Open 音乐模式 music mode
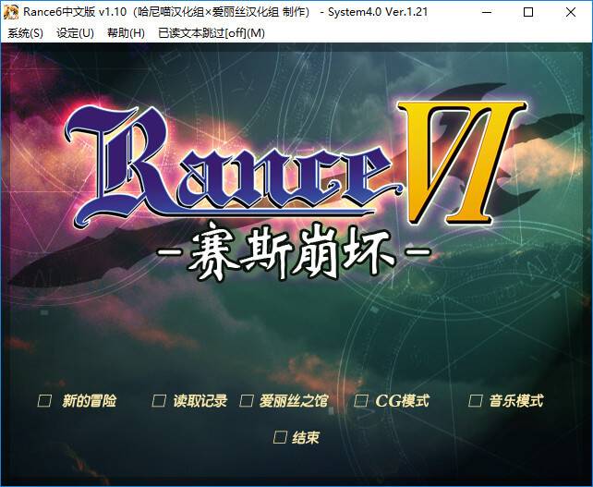The width and height of the screenshot is (593, 487). click(x=515, y=401)
